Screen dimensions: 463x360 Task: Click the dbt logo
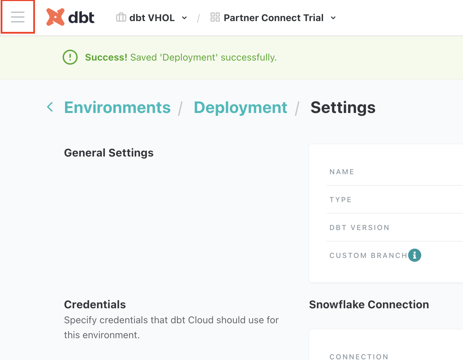70,17
